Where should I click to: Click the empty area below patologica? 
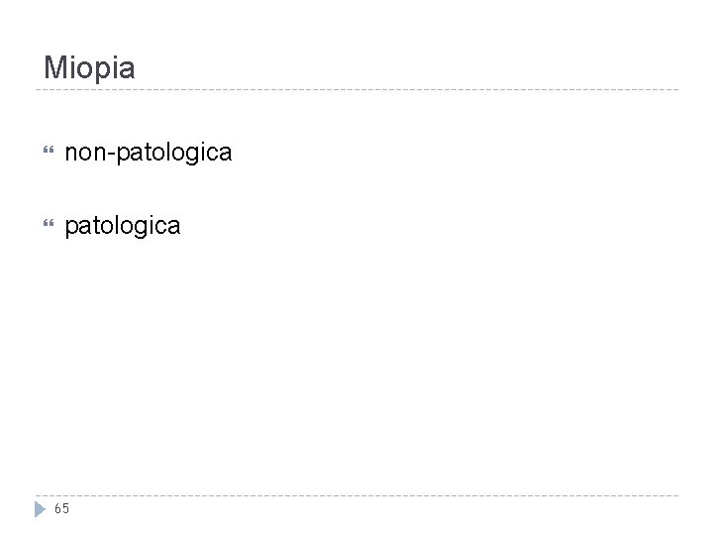(x=356, y=357)
